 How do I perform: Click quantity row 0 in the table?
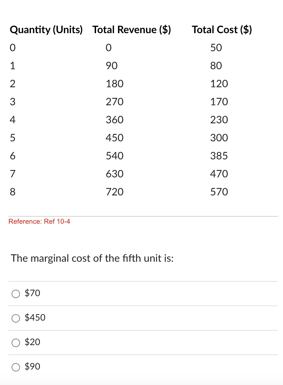pyautogui.click(x=12, y=48)
